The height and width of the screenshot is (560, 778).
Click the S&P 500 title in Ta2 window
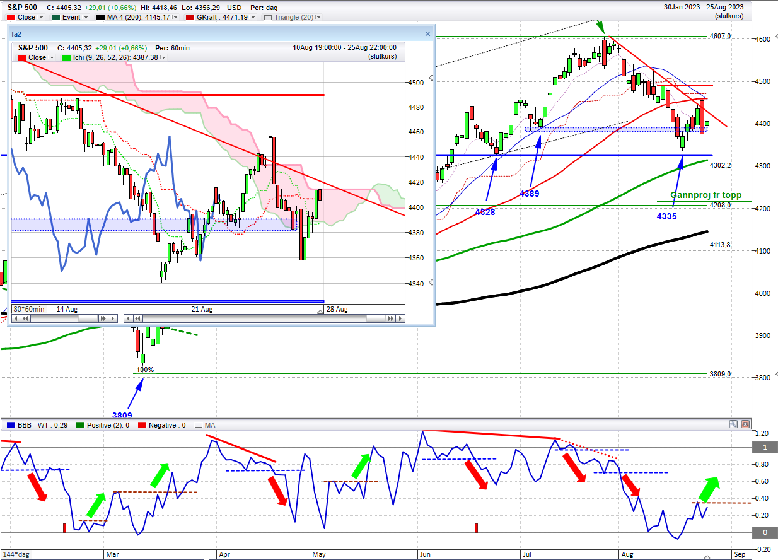pos(34,48)
